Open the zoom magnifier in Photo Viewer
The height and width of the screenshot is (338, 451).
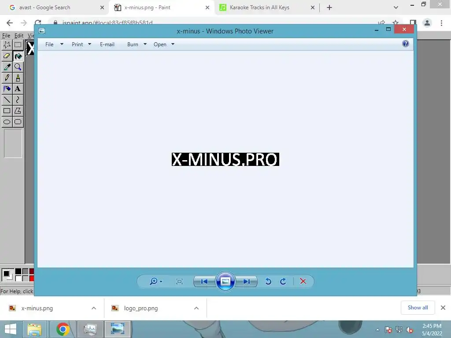coord(156,281)
